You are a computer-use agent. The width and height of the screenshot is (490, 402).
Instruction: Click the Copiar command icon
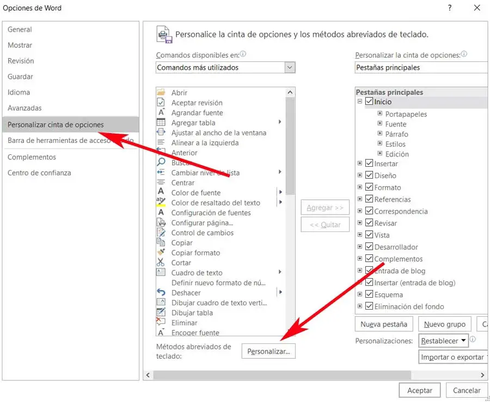(x=161, y=242)
